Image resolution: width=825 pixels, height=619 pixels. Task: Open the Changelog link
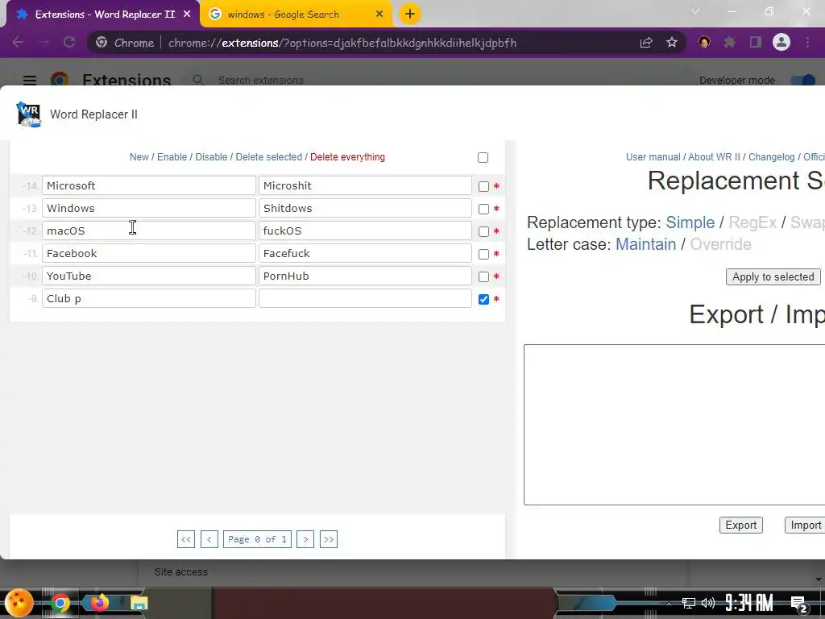(771, 157)
